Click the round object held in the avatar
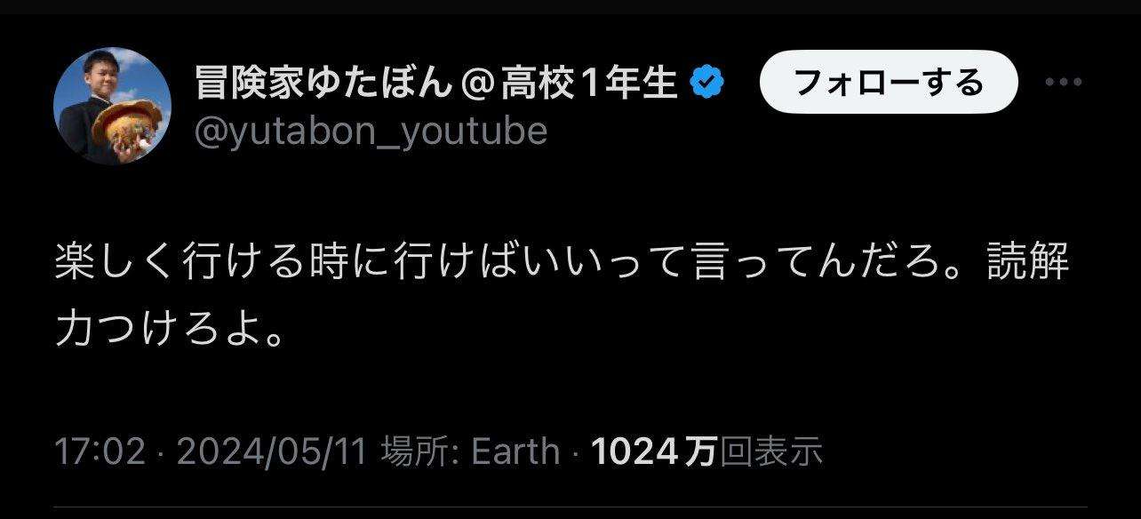 click(125, 129)
